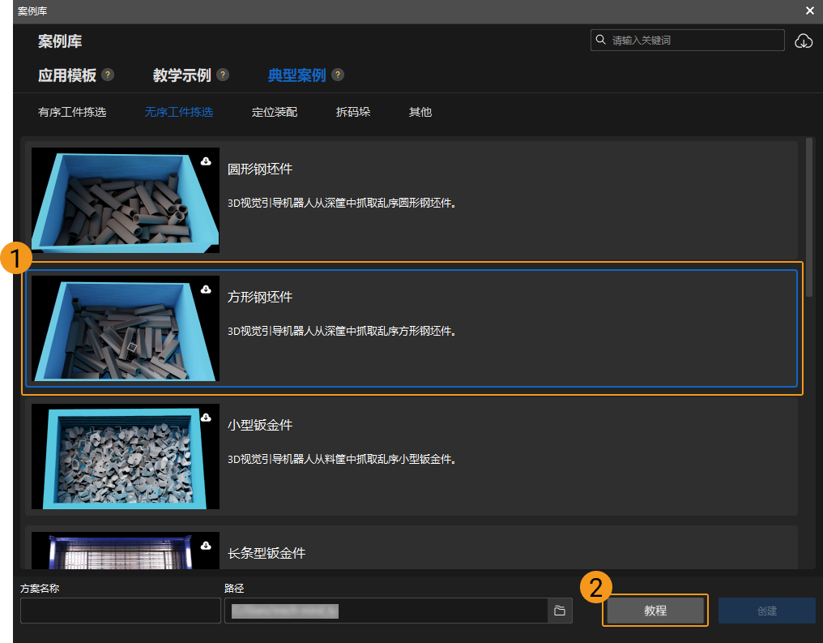Click the help icon beside 典型案例
The width and height of the screenshot is (823, 643).
pos(338,75)
